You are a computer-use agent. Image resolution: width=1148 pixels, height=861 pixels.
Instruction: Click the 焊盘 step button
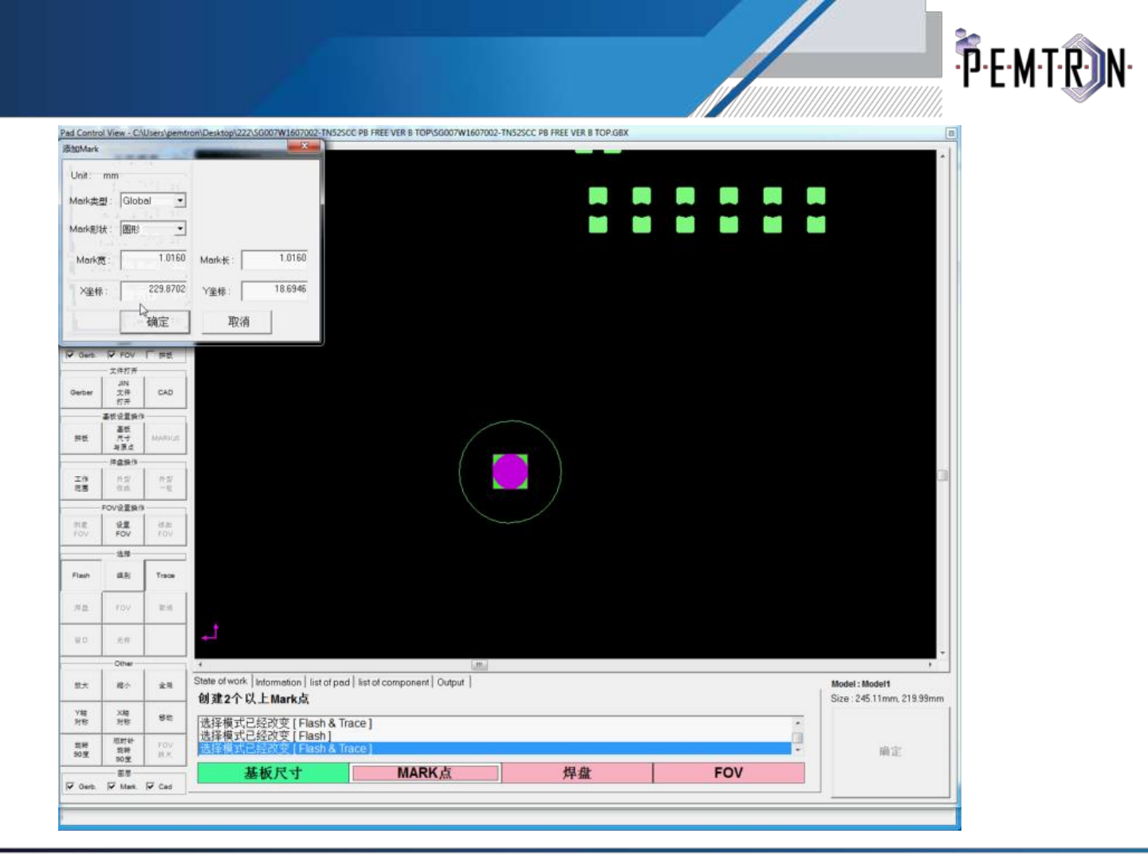[576, 773]
